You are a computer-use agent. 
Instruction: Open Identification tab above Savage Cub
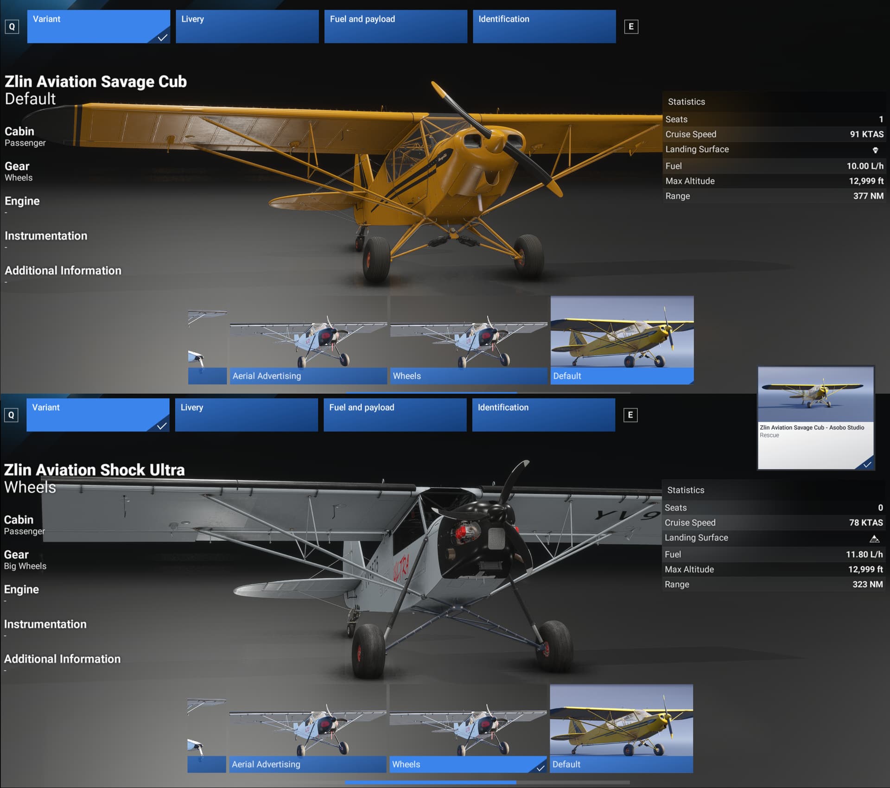click(544, 27)
